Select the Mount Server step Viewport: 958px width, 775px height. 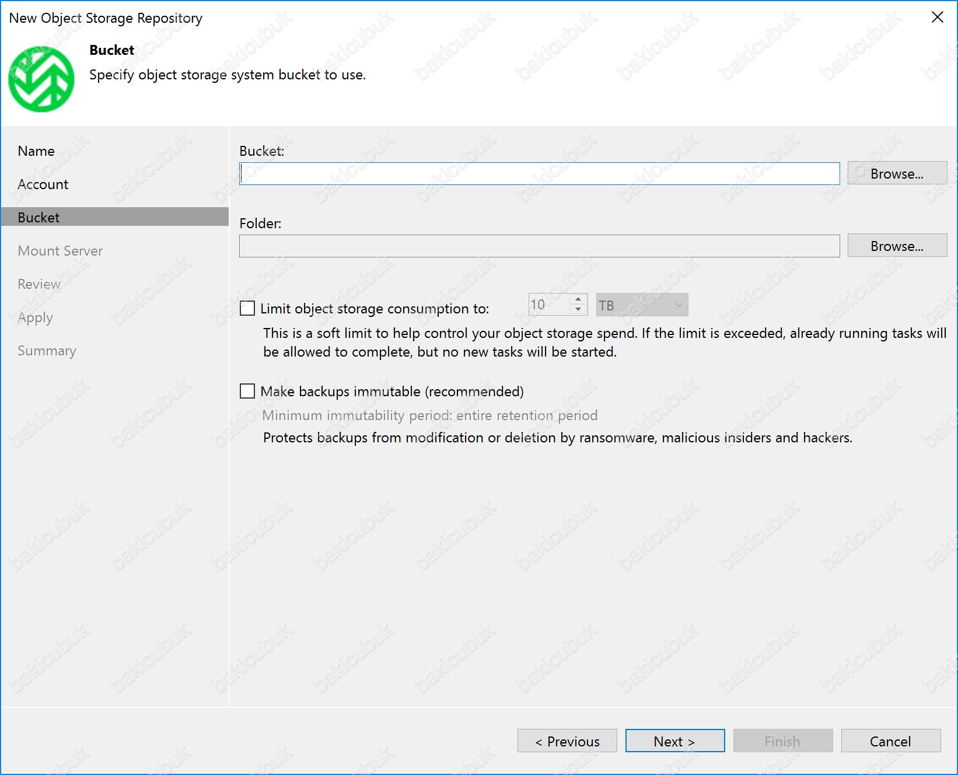click(x=60, y=251)
